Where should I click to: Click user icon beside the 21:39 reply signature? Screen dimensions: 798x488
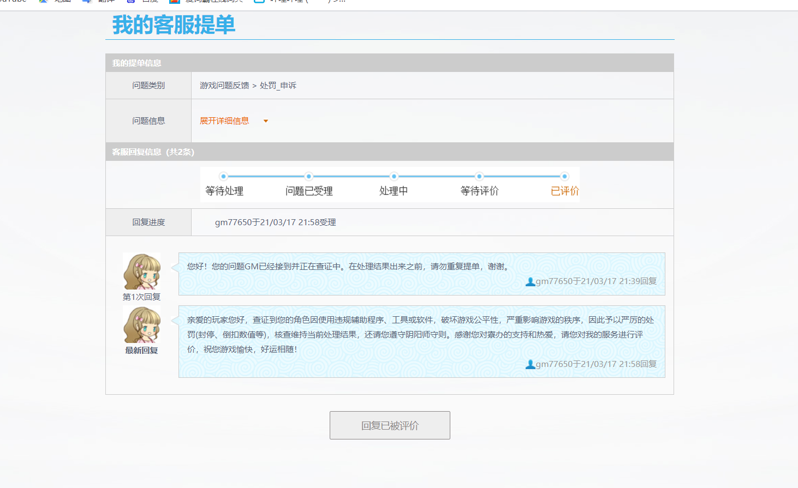click(x=530, y=282)
